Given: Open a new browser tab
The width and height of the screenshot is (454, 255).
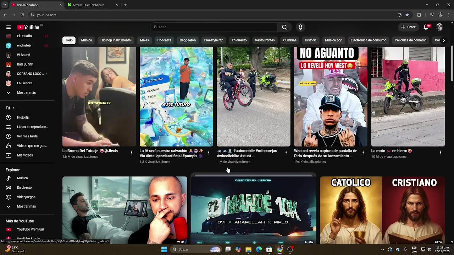Looking at the screenshot, I should coord(125,5).
